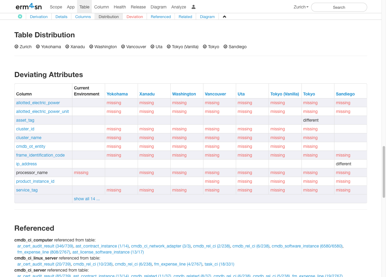Image resolution: width=386 pixels, height=277 pixels.
Task: Open the Zurich release dropdown
Action: point(301,7)
